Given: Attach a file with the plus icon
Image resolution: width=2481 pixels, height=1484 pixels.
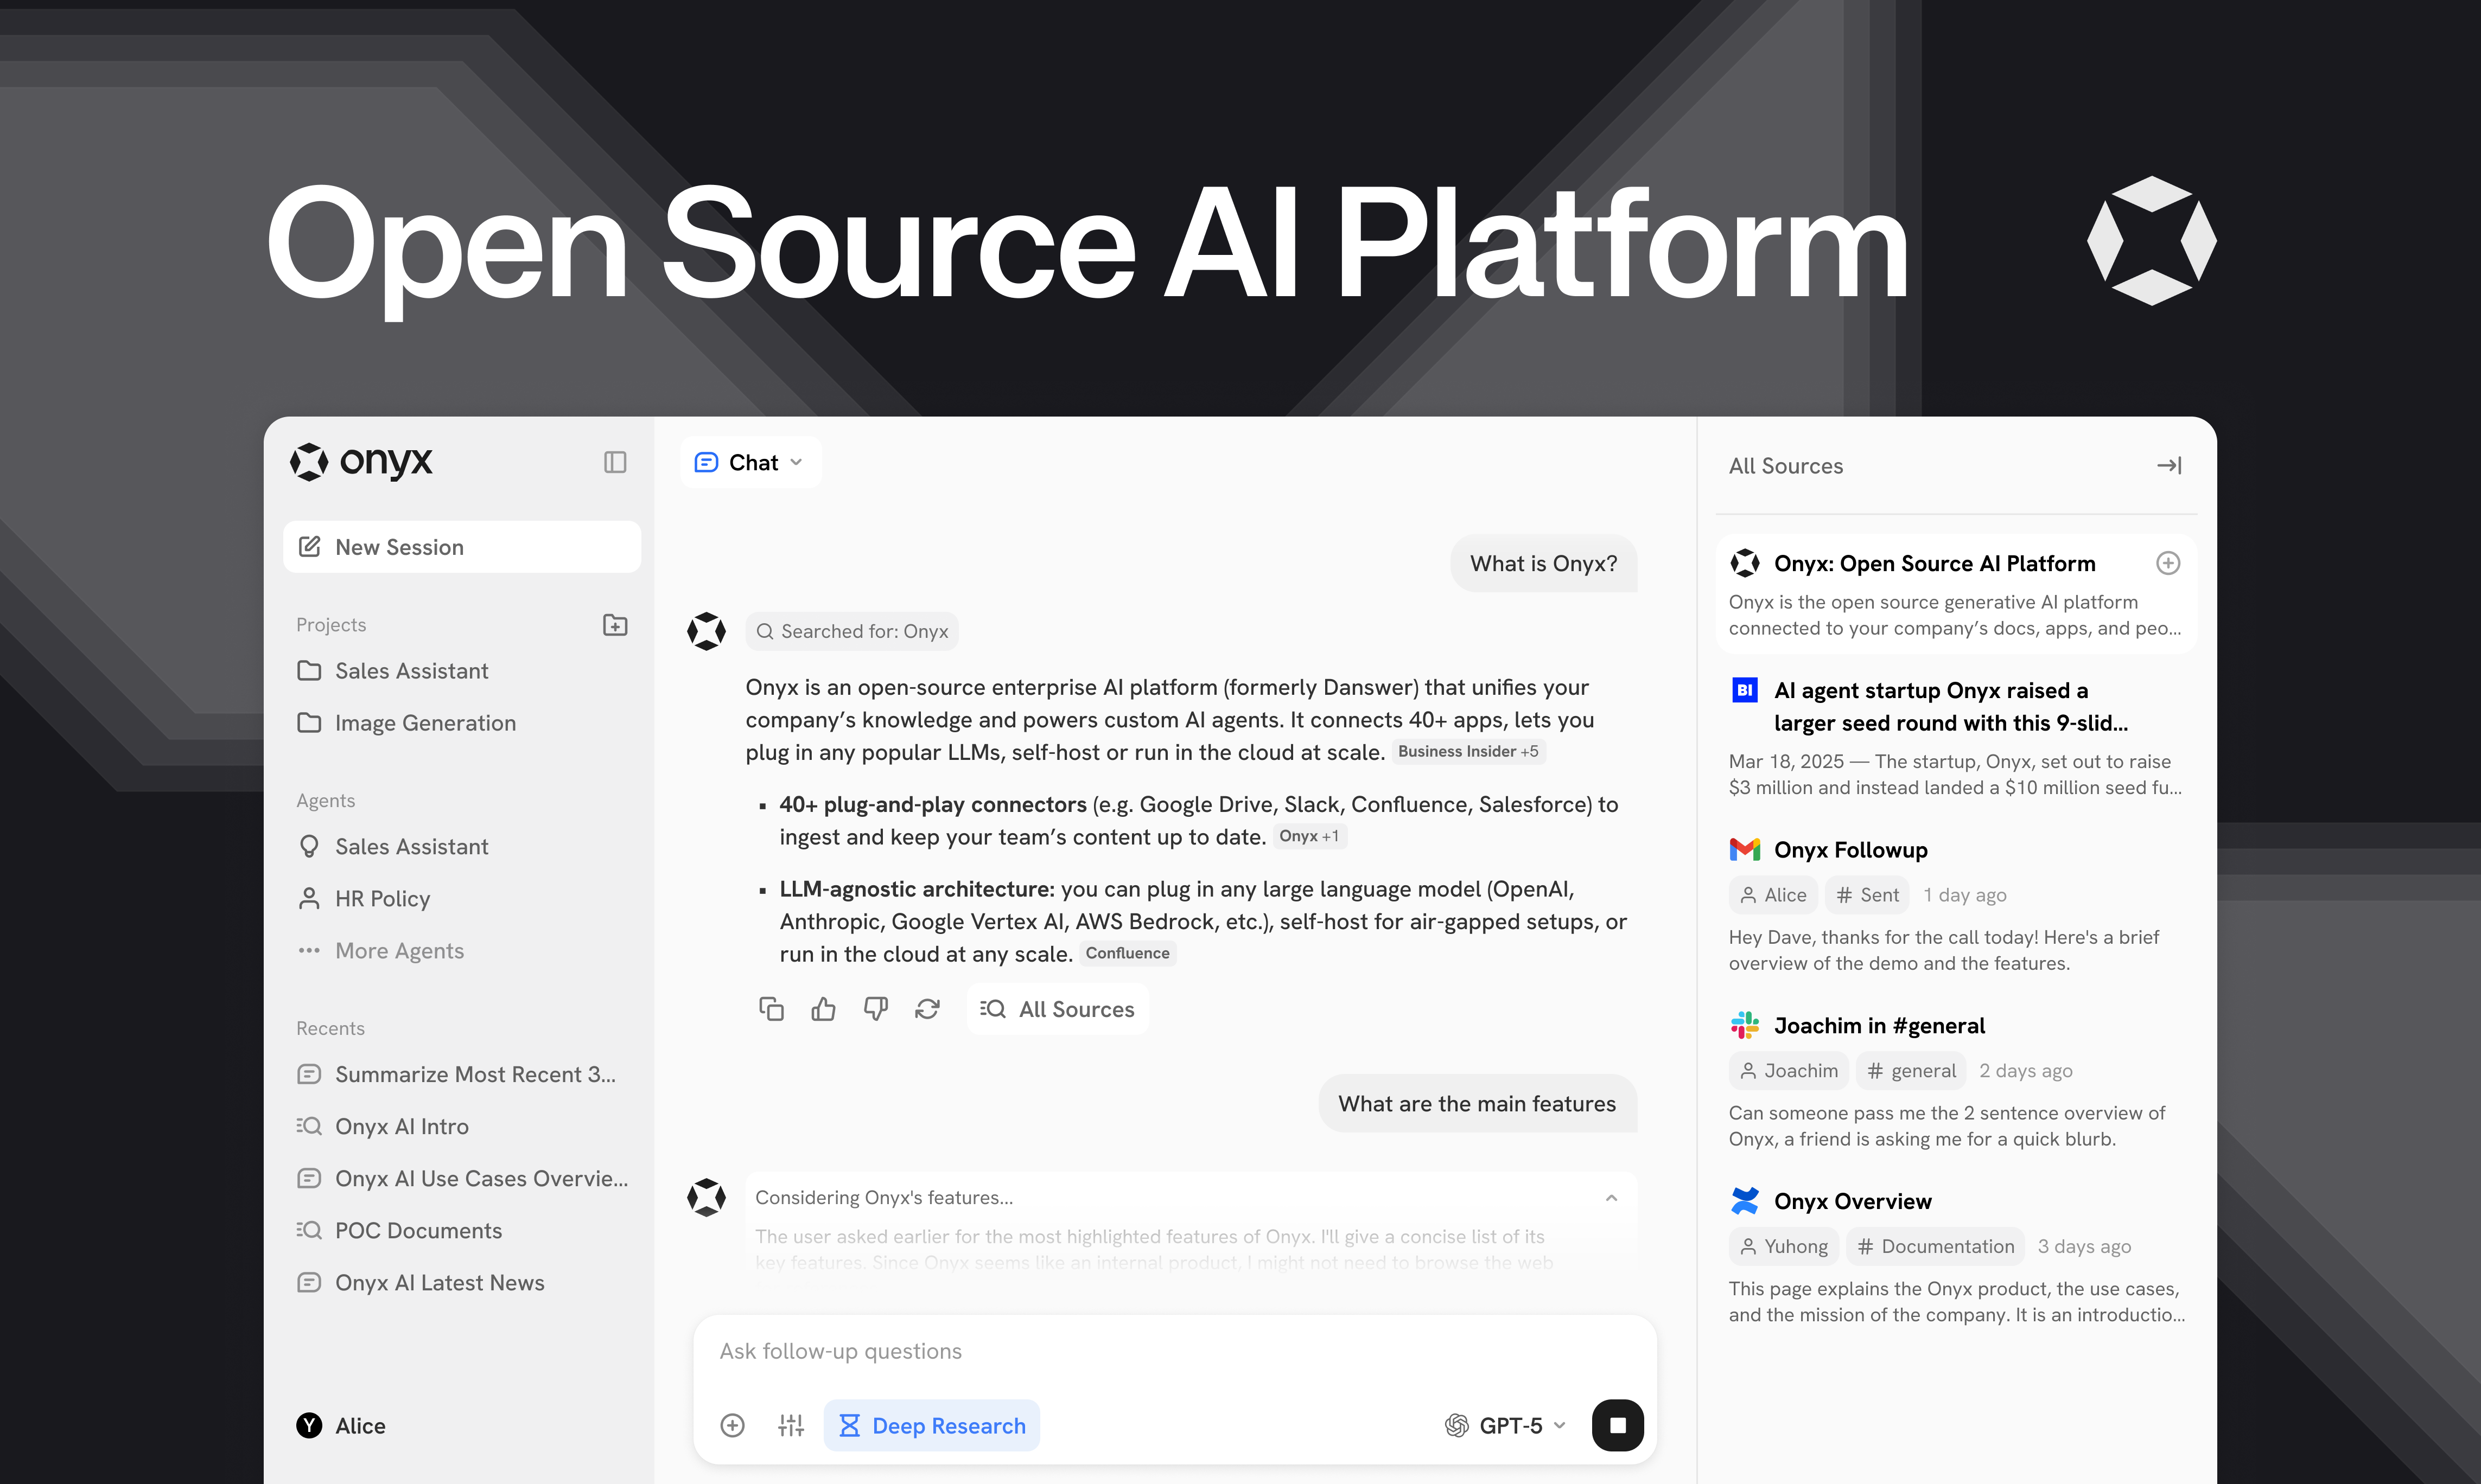Looking at the screenshot, I should point(732,1425).
